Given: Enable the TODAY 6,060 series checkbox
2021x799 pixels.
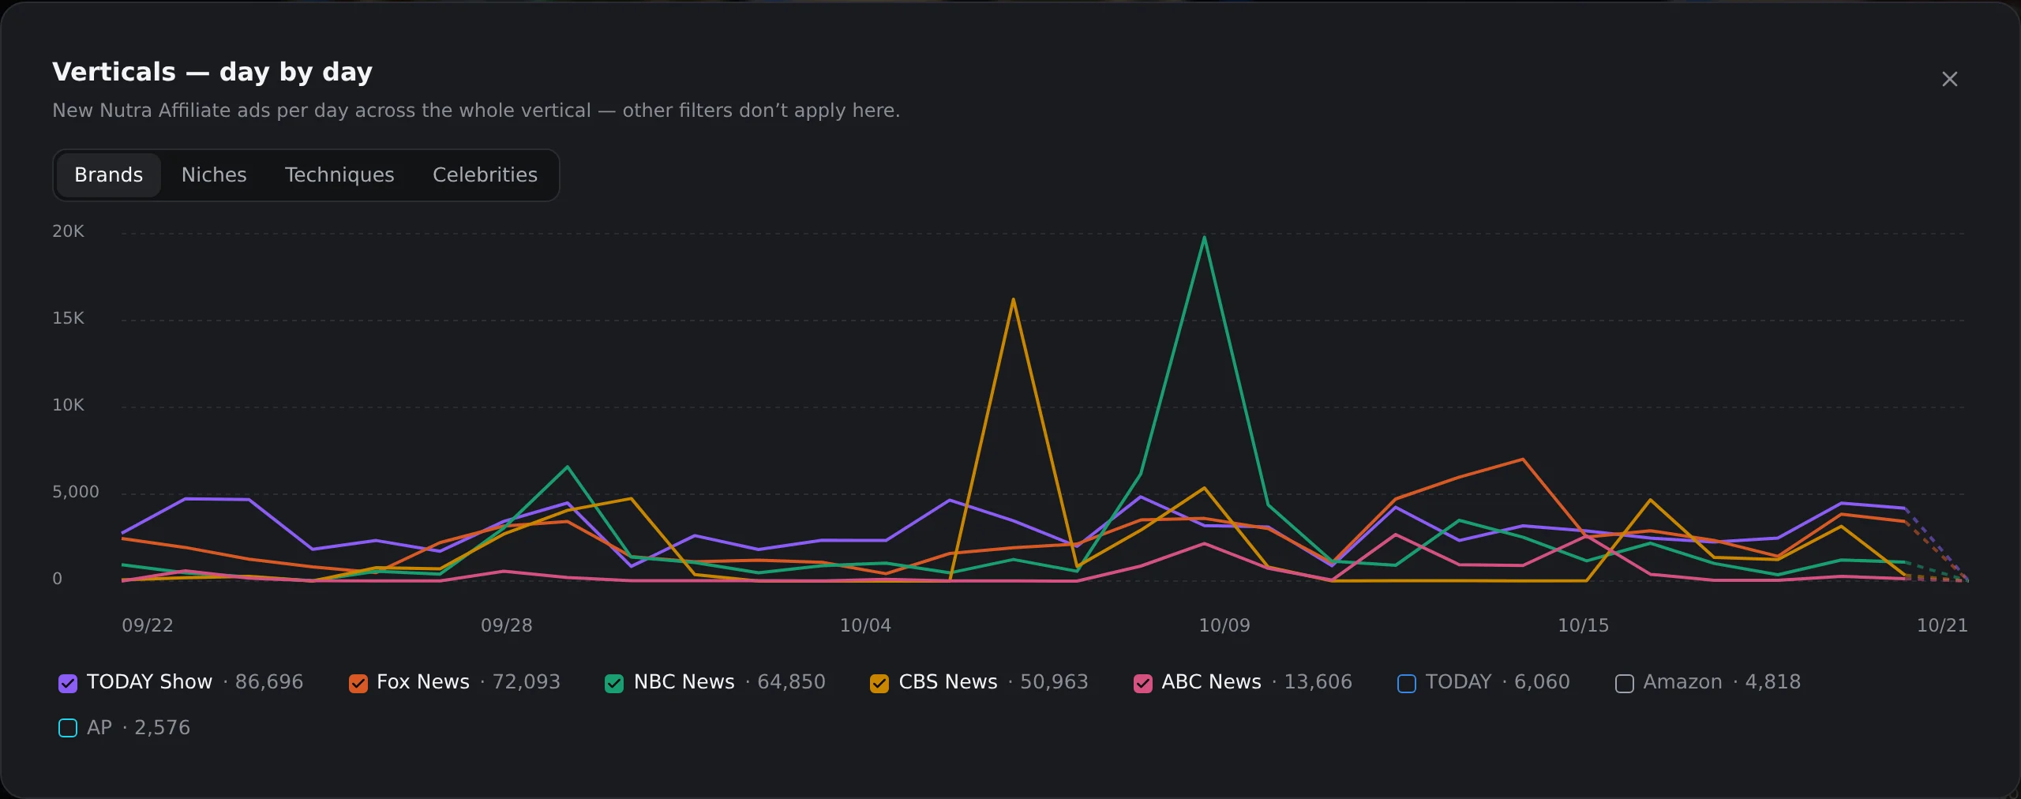Looking at the screenshot, I should 1407,683.
